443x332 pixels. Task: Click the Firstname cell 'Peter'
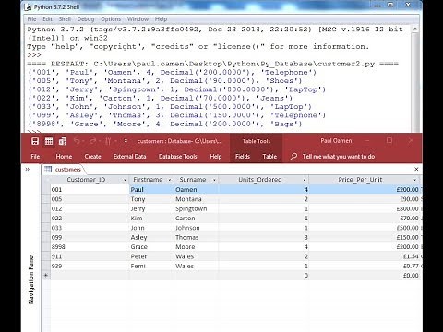(151, 256)
